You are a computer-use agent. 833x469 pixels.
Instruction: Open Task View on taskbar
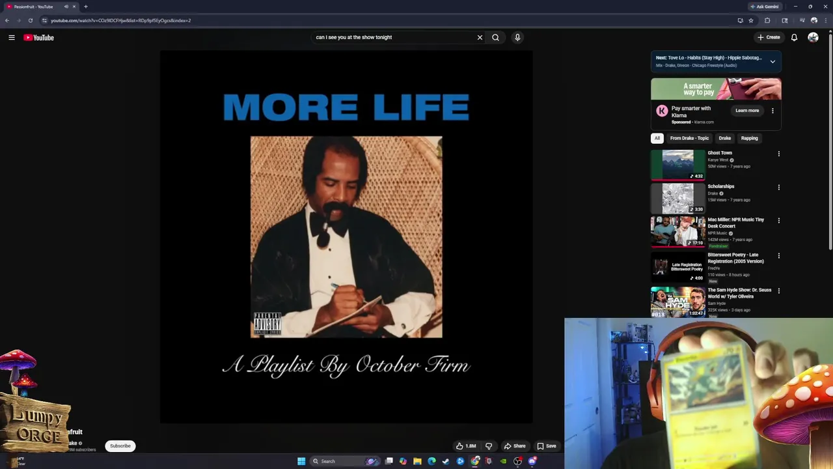point(389,461)
